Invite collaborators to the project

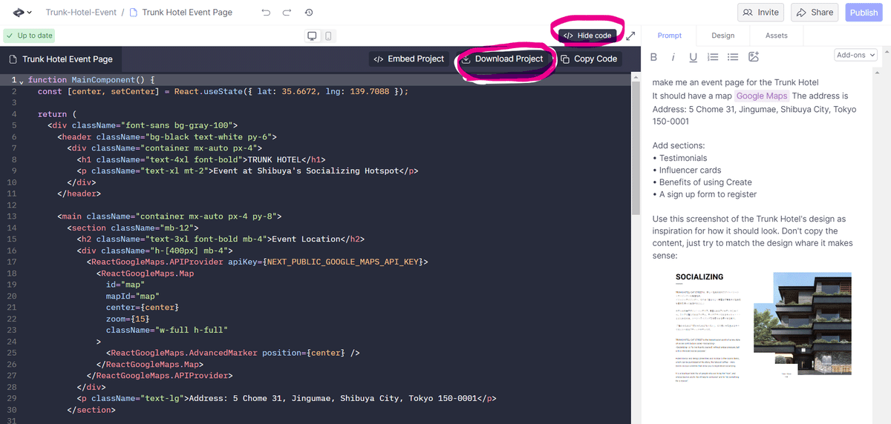pyautogui.click(x=761, y=13)
